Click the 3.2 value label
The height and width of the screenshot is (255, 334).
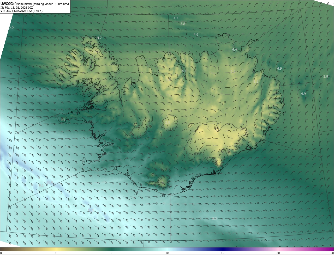[161, 182]
